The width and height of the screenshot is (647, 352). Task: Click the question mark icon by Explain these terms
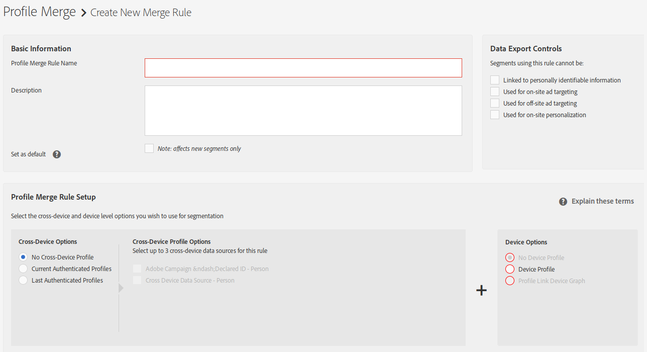click(563, 202)
